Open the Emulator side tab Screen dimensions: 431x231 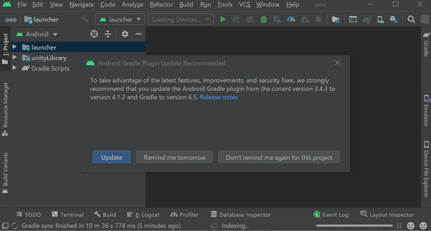(426, 110)
